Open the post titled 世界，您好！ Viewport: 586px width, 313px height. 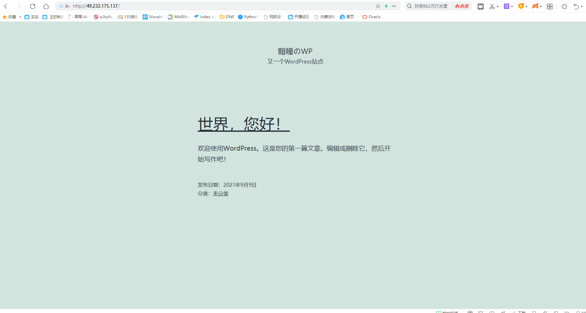pyautogui.click(x=244, y=124)
